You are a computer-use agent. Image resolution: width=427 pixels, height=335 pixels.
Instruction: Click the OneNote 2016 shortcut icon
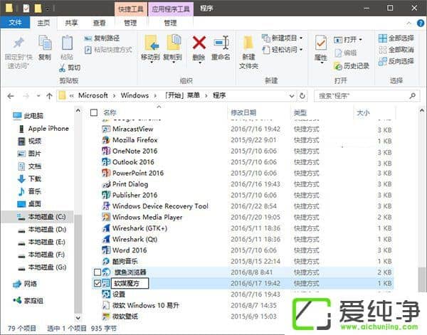(x=106, y=151)
